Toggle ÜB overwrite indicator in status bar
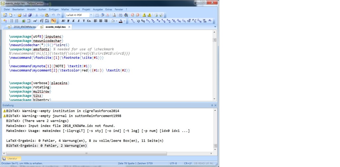 [196, 163]
